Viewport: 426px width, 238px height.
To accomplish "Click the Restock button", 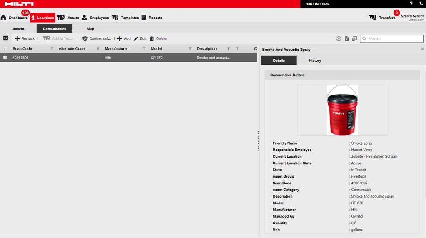I will coord(25,39).
